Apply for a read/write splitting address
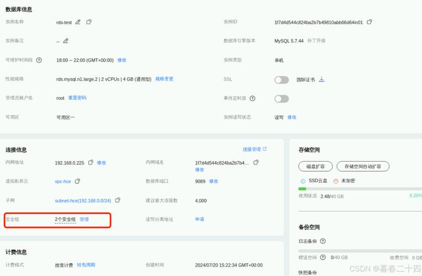Viewport: 422px width, 276px height. [x=200, y=219]
